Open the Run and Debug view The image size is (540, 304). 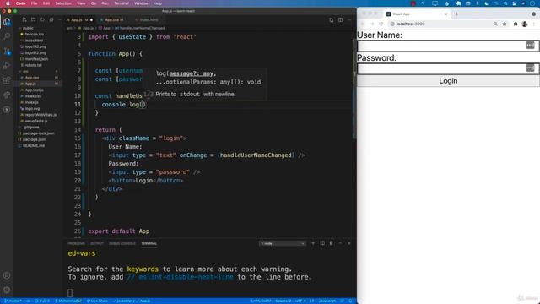7,66
